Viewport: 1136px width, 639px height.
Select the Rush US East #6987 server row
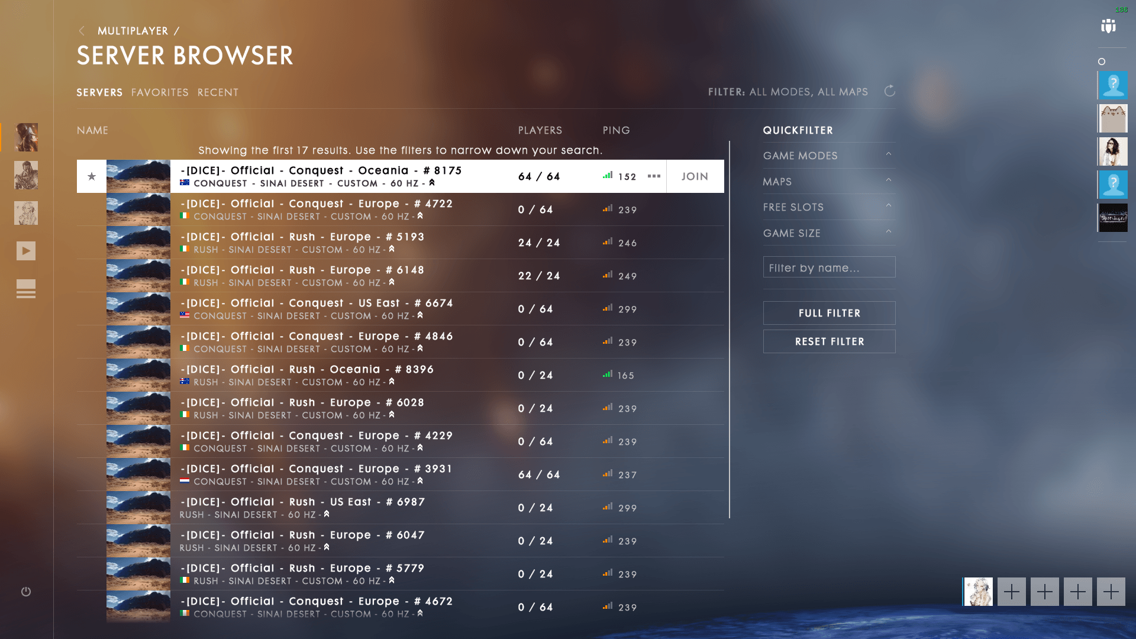401,508
